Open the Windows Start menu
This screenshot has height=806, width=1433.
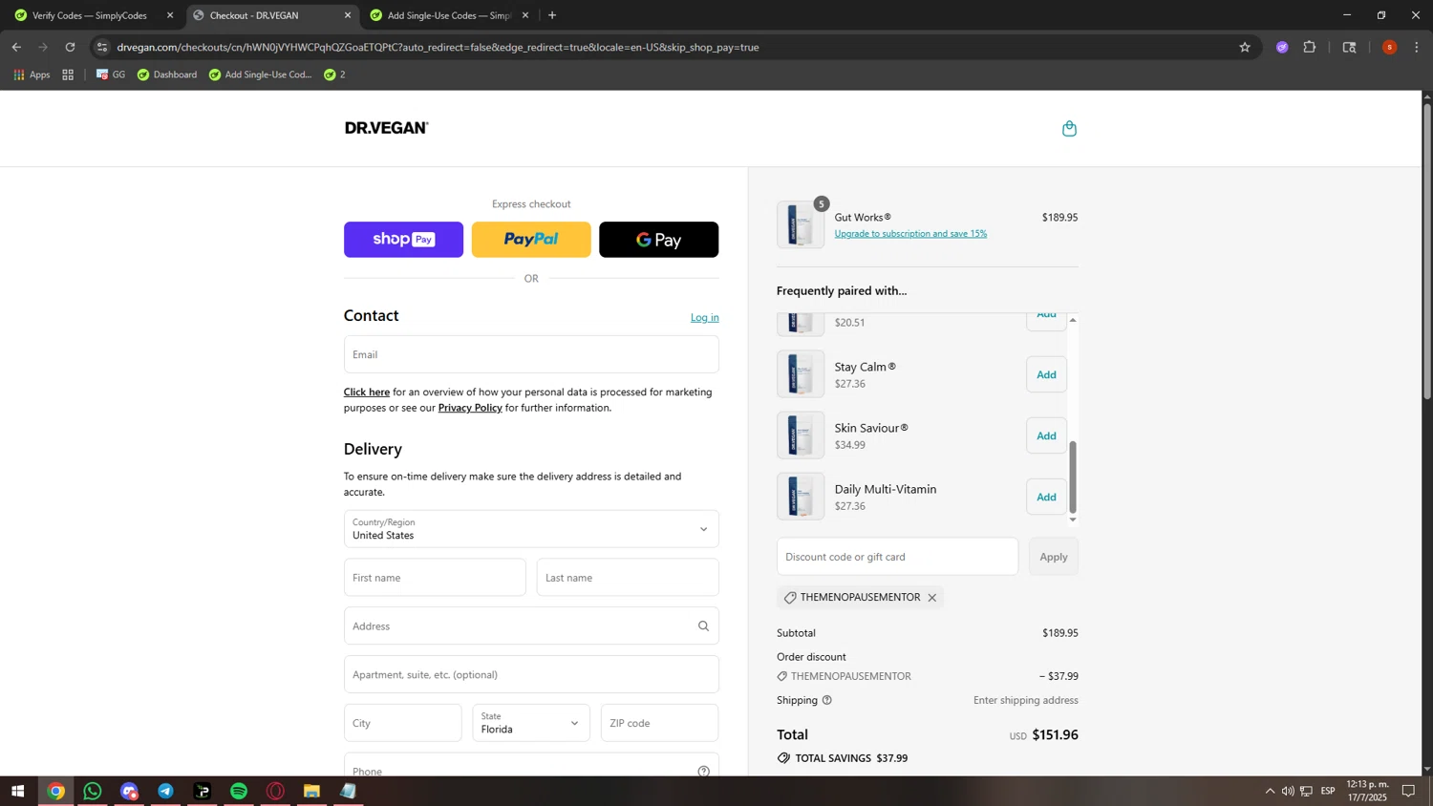(17, 791)
